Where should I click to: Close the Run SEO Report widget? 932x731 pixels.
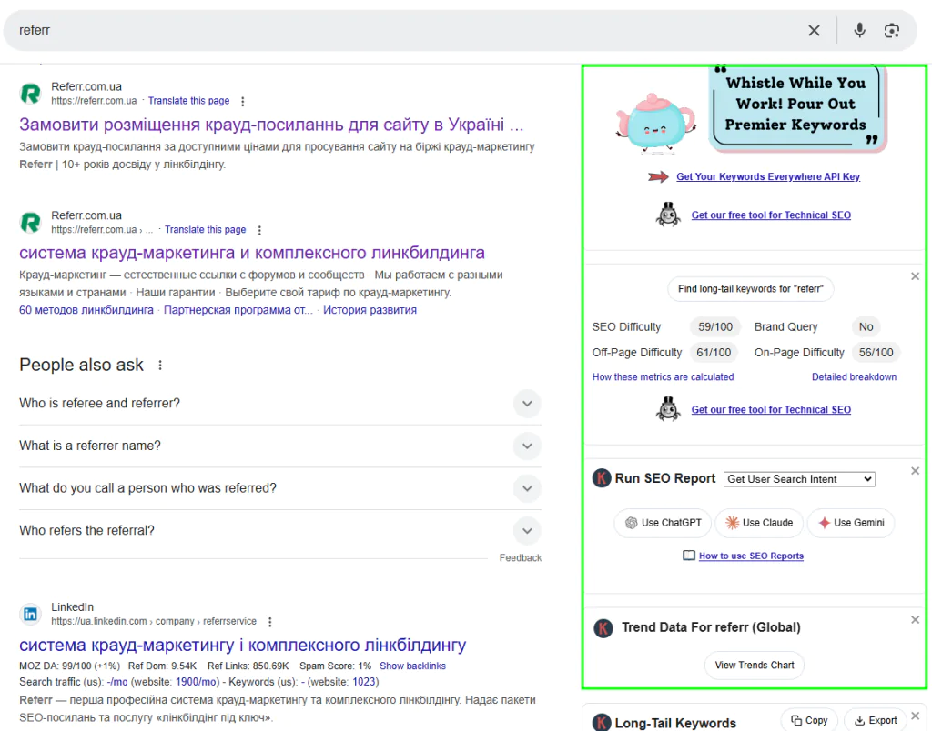916,471
